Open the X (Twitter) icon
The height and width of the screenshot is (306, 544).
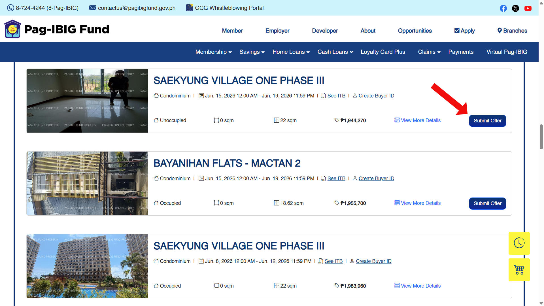(x=515, y=8)
